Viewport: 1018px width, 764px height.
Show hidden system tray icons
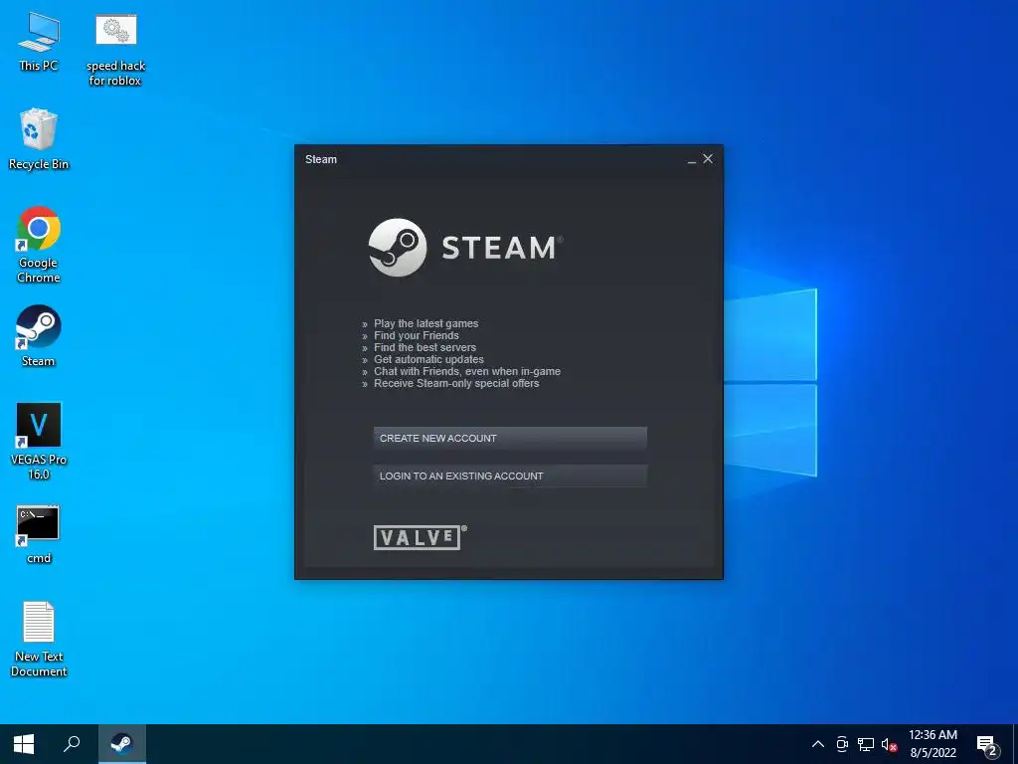[818, 744]
